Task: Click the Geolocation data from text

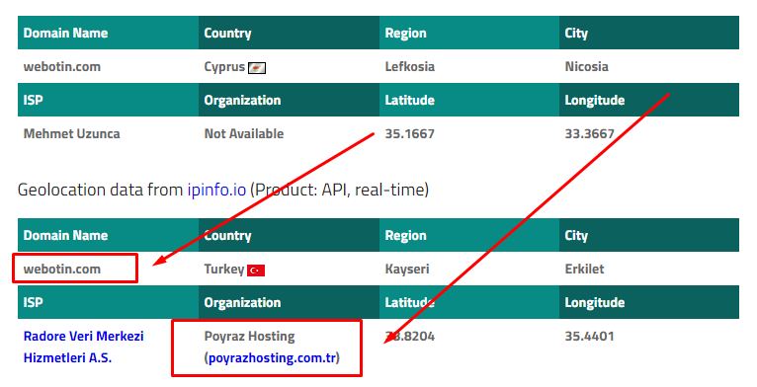Action: point(101,190)
